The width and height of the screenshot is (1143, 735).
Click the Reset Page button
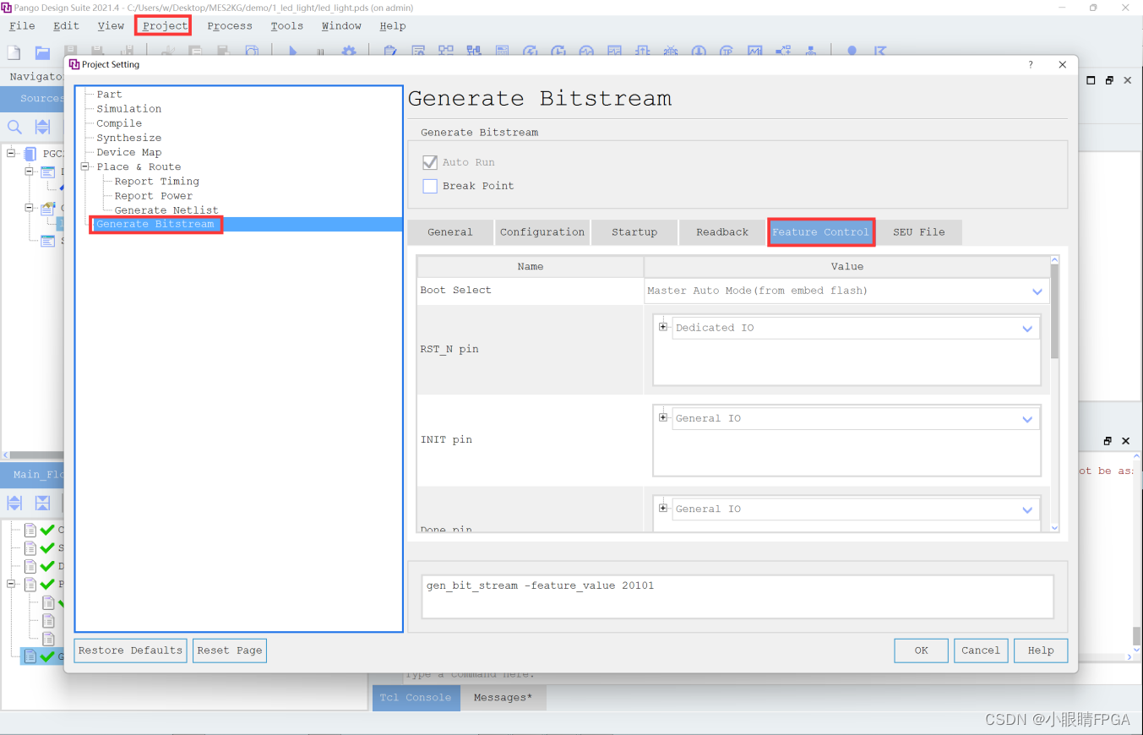point(230,651)
